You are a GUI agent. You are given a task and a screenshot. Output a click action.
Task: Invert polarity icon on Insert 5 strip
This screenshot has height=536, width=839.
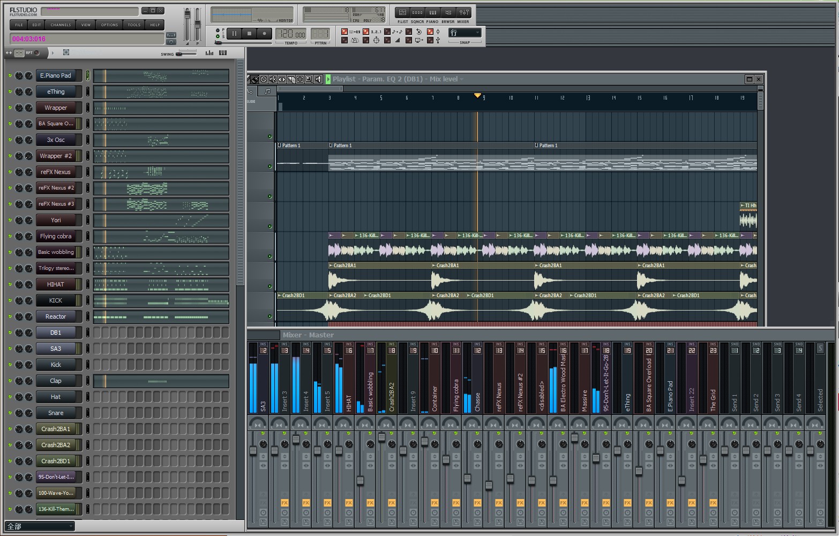[x=327, y=456]
